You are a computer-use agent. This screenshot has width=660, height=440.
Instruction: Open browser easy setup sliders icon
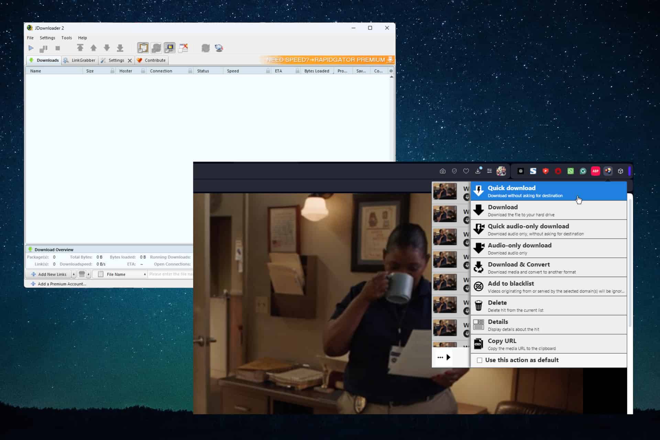[489, 171]
